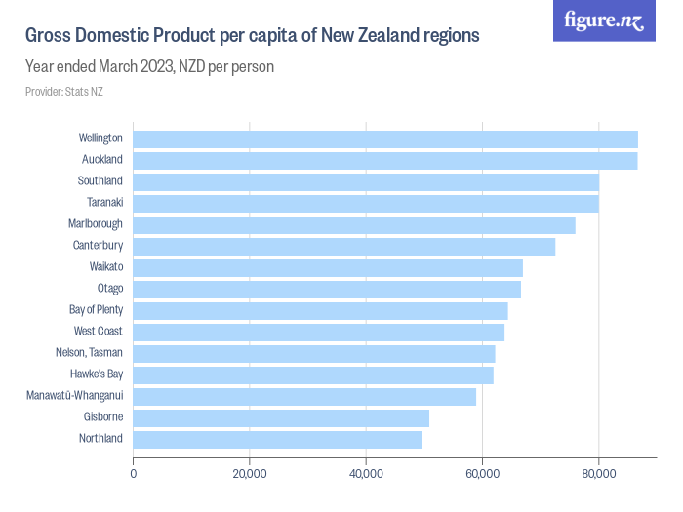
Task: Click the Provider: Stats NZ text
Action: click(64, 92)
